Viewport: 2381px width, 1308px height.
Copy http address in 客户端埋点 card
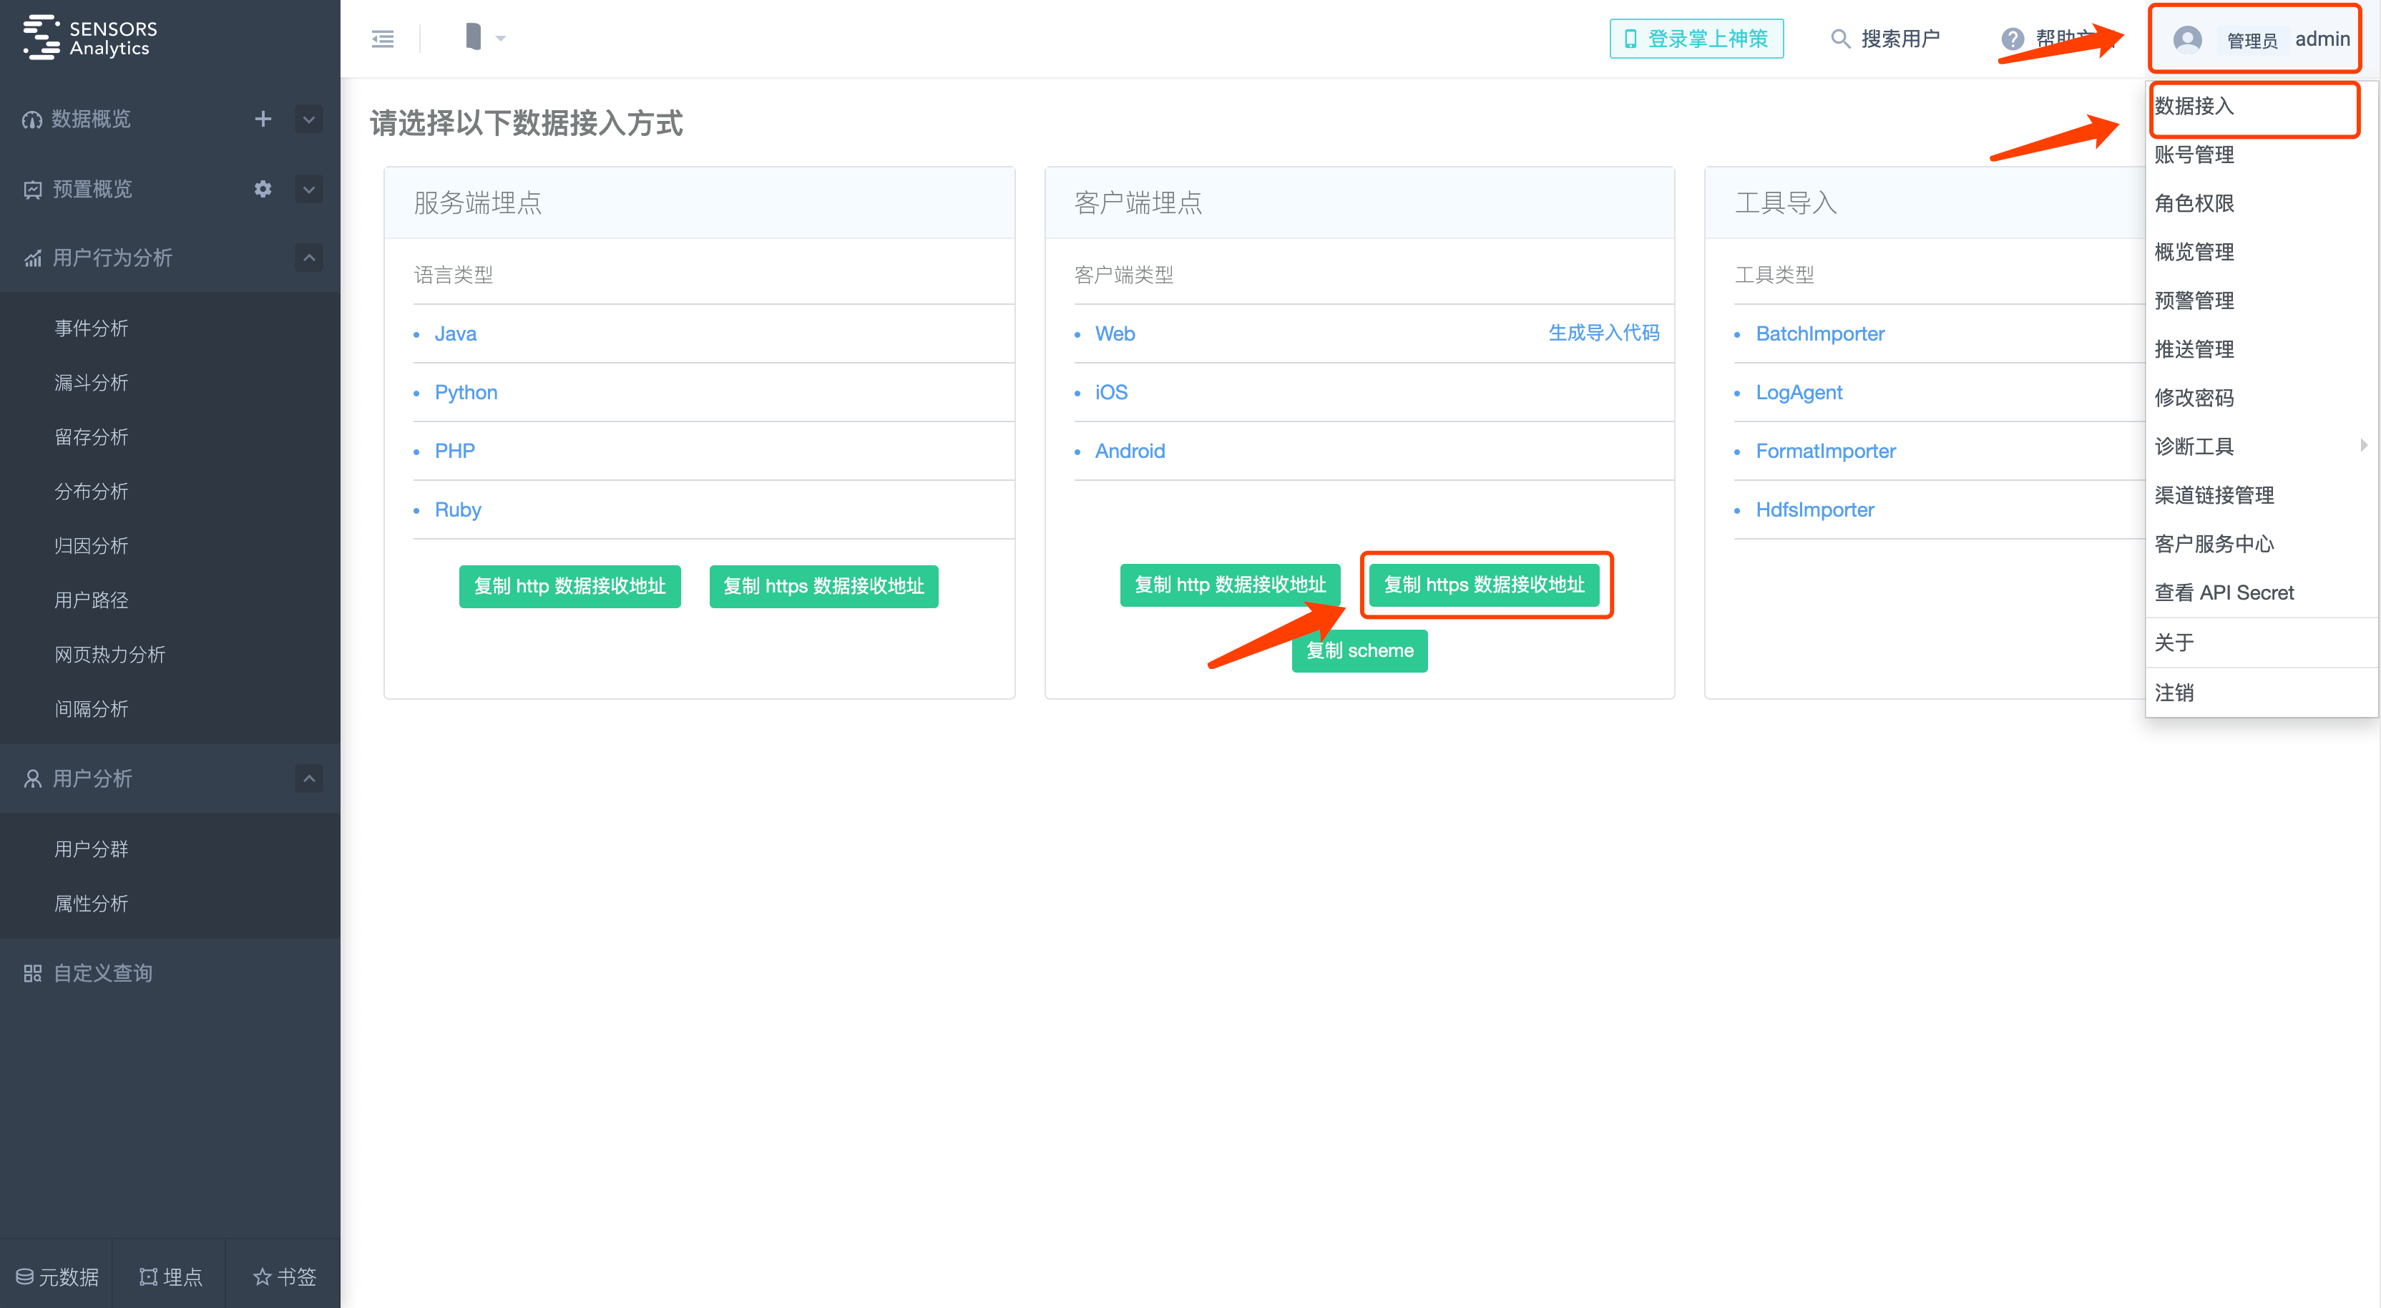coord(1229,585)
